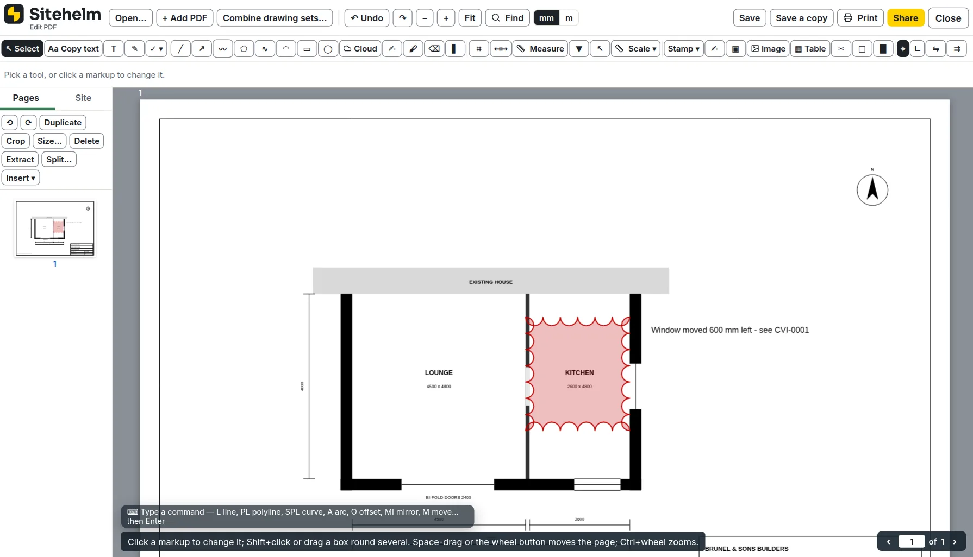
Task: Choose the arrow drawing tool
Action: (x=202, y=49)
